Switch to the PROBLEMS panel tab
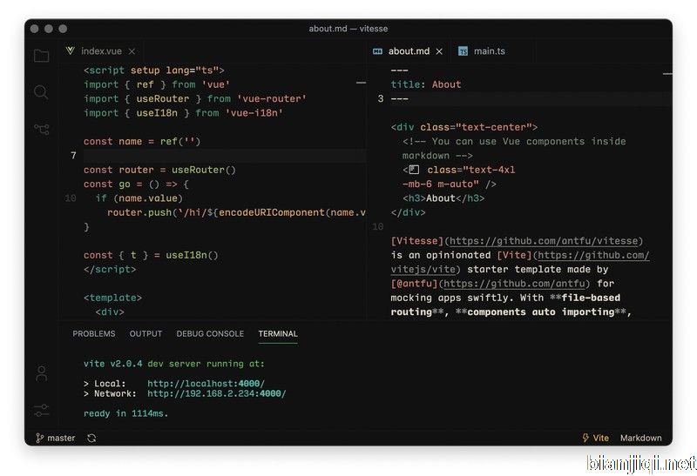 [x=94, y=333]
